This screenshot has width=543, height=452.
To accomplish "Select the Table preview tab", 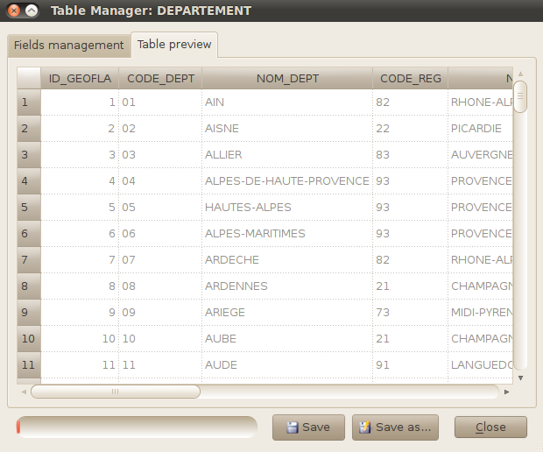I will coord(174,45).
